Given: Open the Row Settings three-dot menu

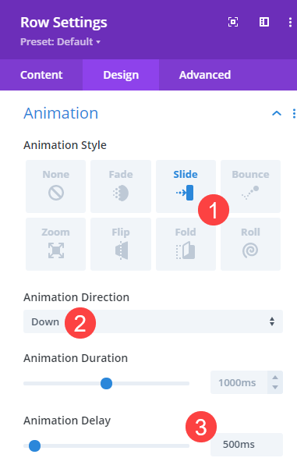Looking at the screenshot, I should click(x=290, y=23).
